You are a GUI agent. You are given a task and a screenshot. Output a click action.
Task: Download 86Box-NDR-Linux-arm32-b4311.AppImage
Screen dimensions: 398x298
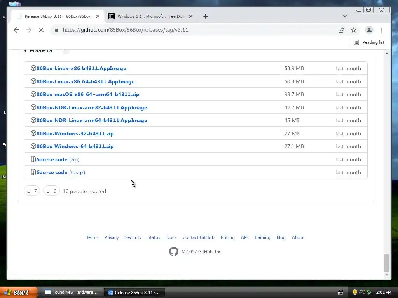tap(92, 107)
